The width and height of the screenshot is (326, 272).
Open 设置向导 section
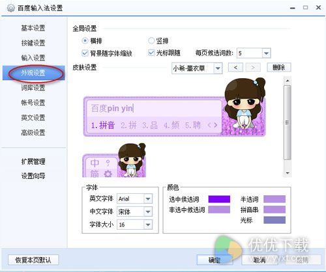(x=33, y=176)
